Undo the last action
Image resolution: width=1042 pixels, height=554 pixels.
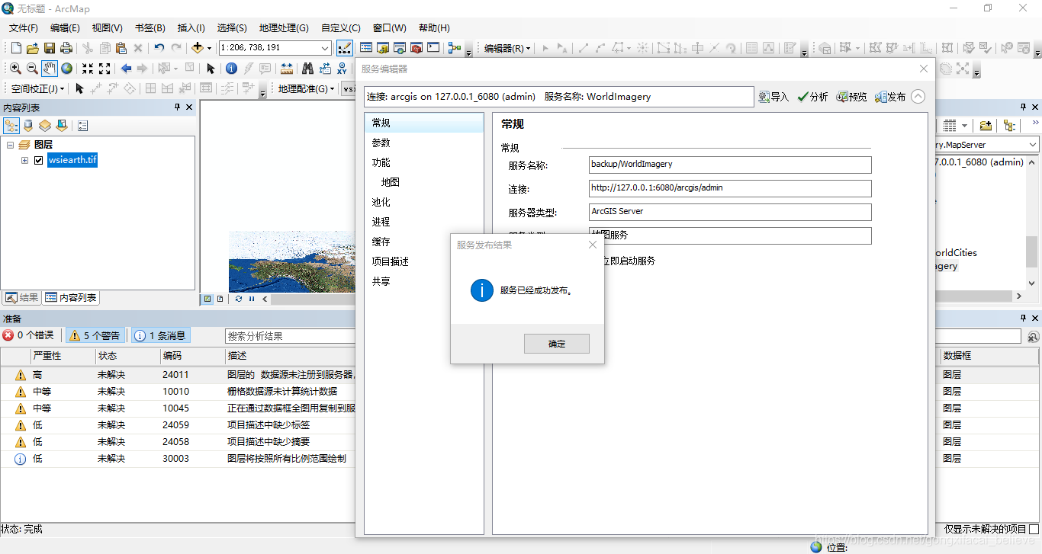pyautogui.click(x=159, y=48)
